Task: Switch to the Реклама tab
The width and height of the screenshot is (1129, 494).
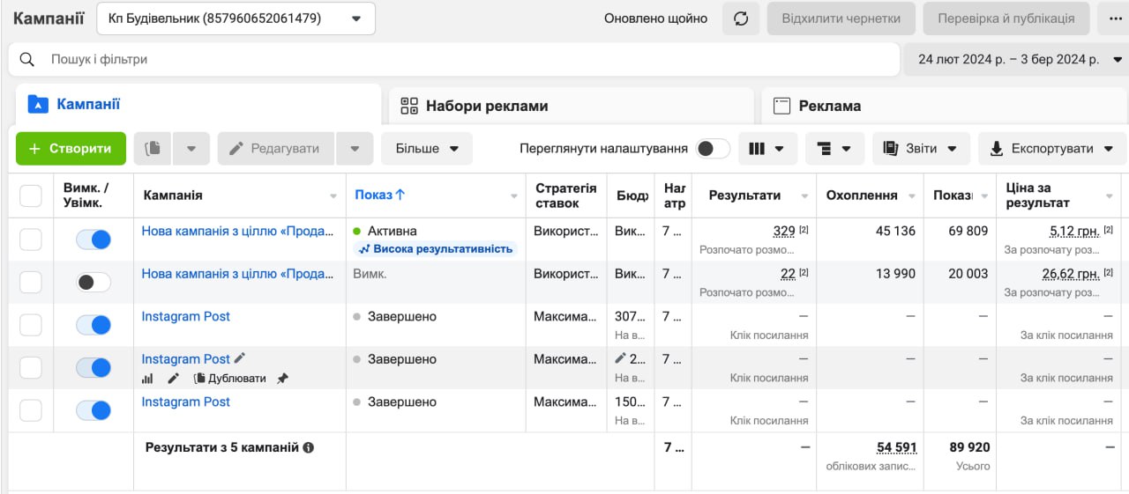Action: [x=945, y=106]
